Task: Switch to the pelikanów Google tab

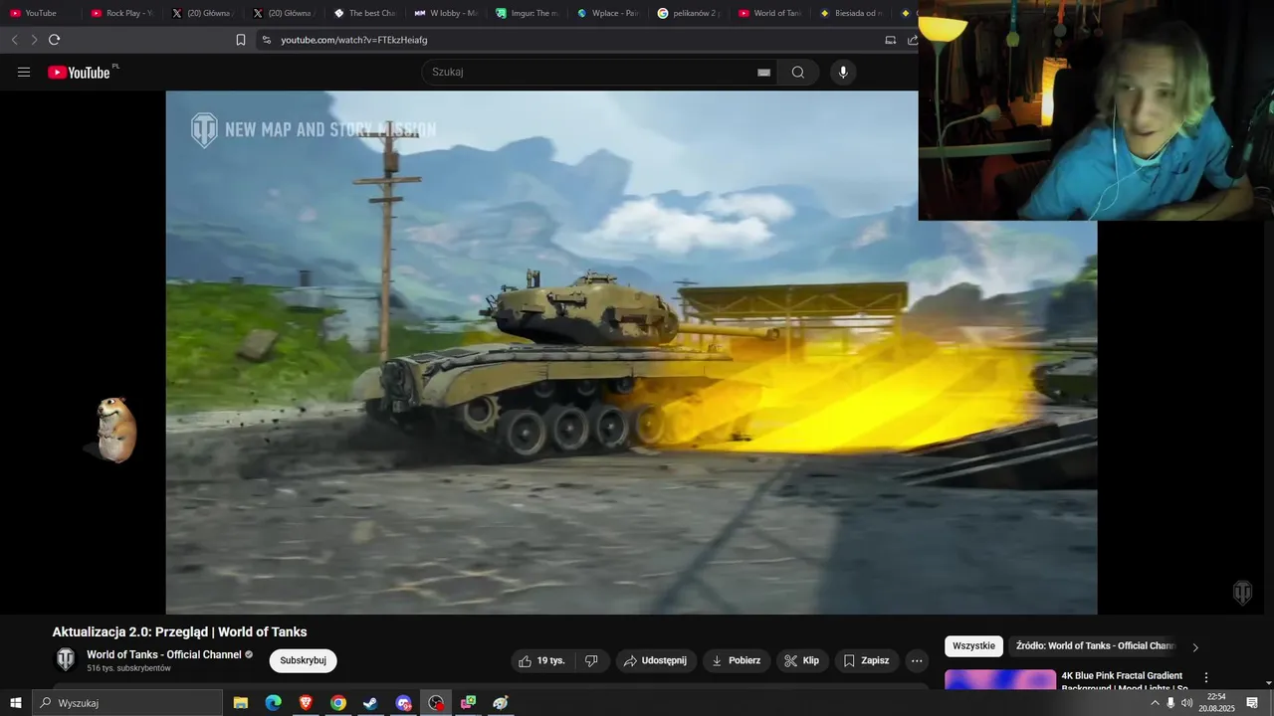Action: (689, 13)
